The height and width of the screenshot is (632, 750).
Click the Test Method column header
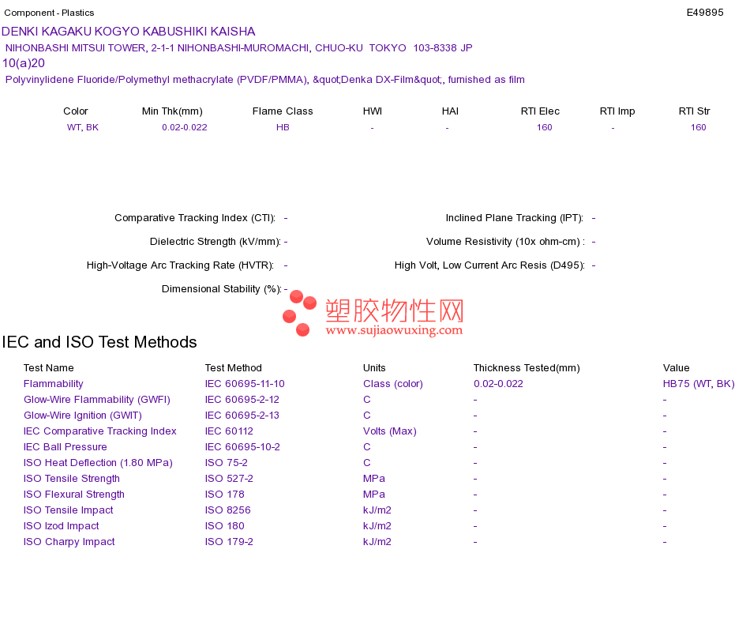[x=234, y=368]
